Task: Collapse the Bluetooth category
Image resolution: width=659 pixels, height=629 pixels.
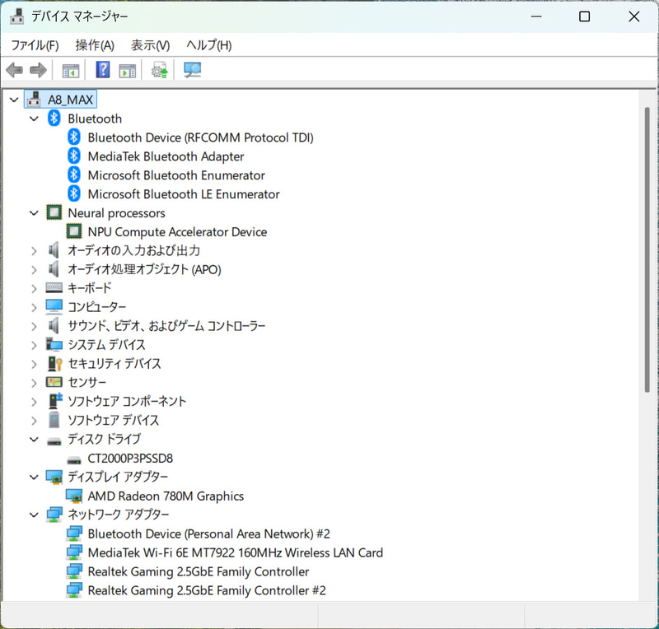Action: click(x=34, y=118)
